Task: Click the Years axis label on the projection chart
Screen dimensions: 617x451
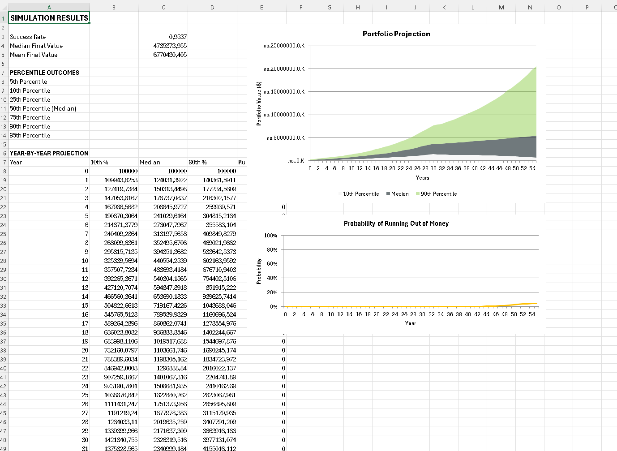Action: (424, 178)
